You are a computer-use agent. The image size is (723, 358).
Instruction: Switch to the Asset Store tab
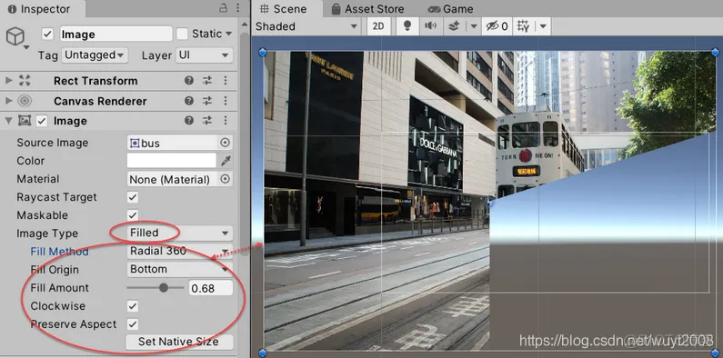[367, 9]
